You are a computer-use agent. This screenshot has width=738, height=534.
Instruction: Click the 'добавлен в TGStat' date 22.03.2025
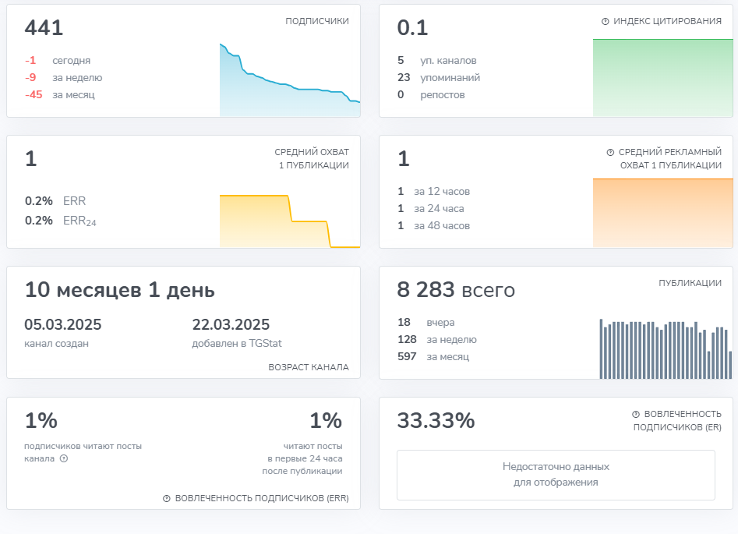tap(231, 325)
